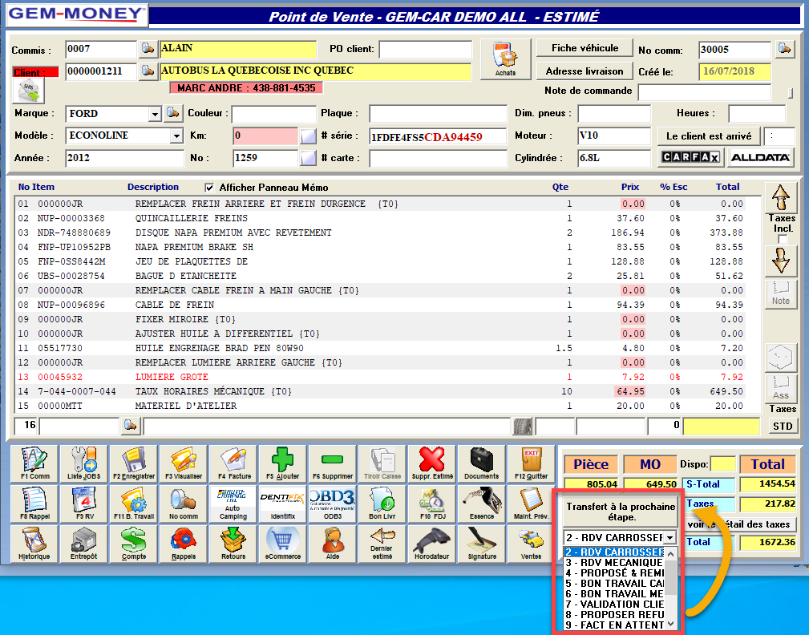This screenshot has width=809, height=635.
Task: Select row 13 LUMIERE GROTE
Action: (381, 377)
